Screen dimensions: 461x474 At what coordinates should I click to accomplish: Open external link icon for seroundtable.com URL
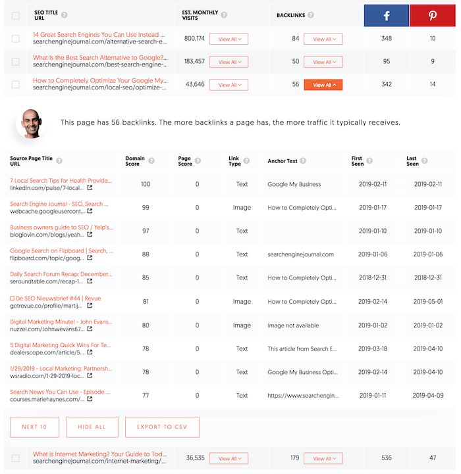pyautogui.click(x=90, y=281)
